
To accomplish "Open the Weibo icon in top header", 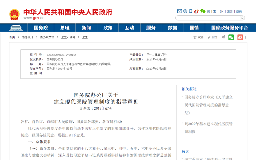I will (x=196, y=11).
